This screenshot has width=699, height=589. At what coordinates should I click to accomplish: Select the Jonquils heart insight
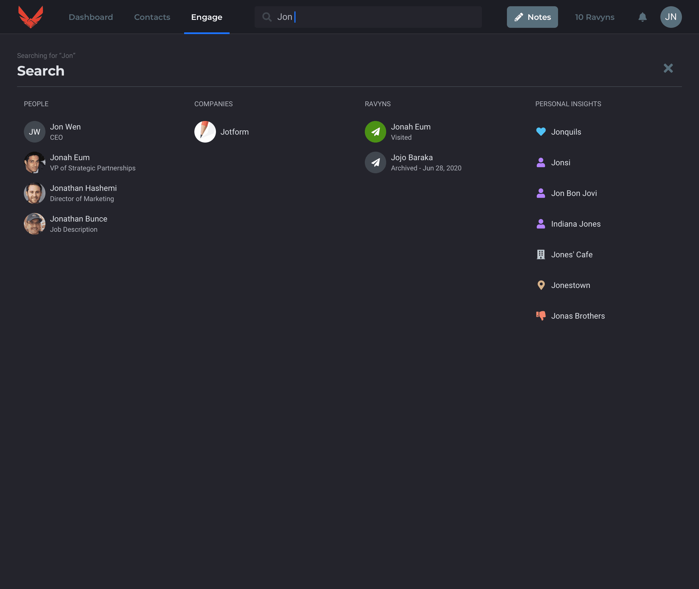[x=566, y=132]
